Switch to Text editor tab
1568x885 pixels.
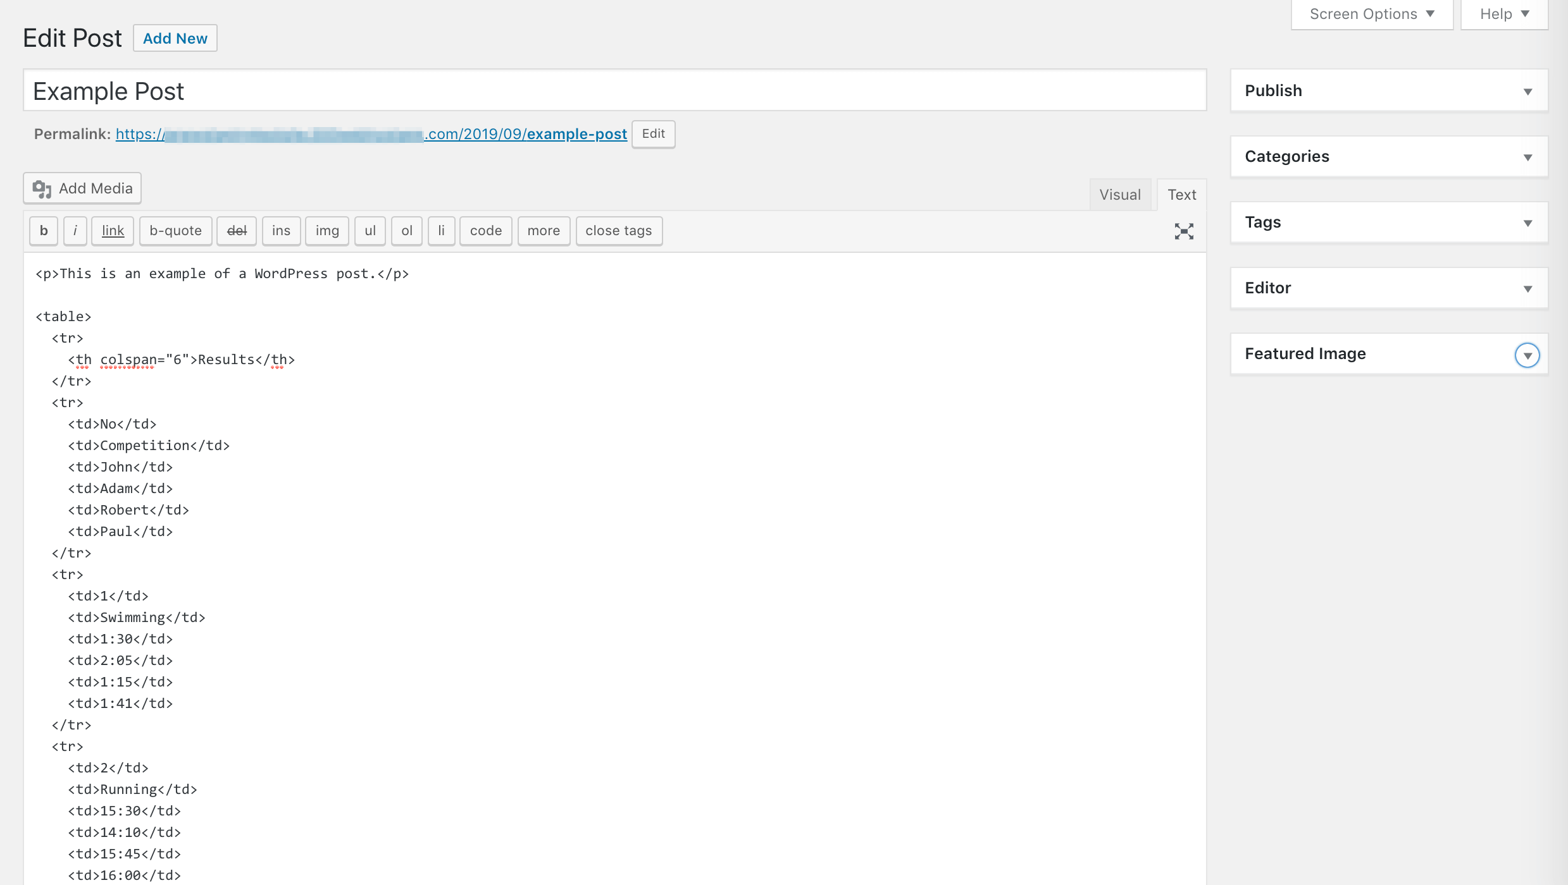pos(1181,193)
